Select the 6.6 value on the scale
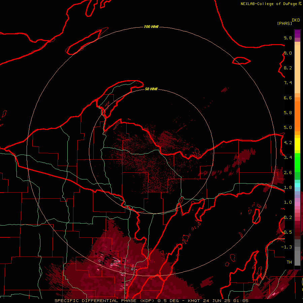Image resolution: width=303 pixels, height=303 pixels. (288, 98)
